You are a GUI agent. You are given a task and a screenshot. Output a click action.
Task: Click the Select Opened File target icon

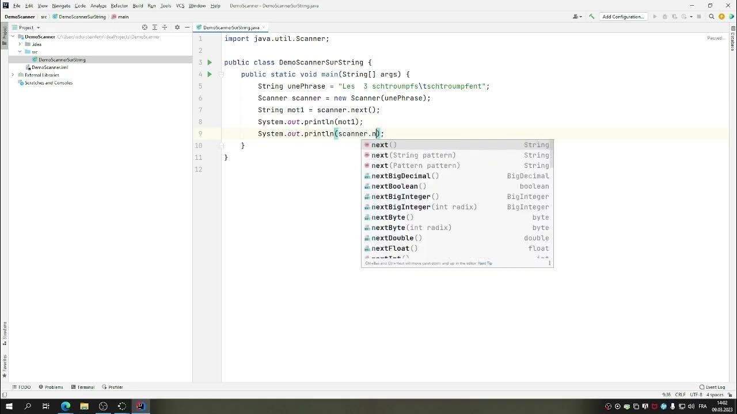pyautogui.click(x=145, y=27)
